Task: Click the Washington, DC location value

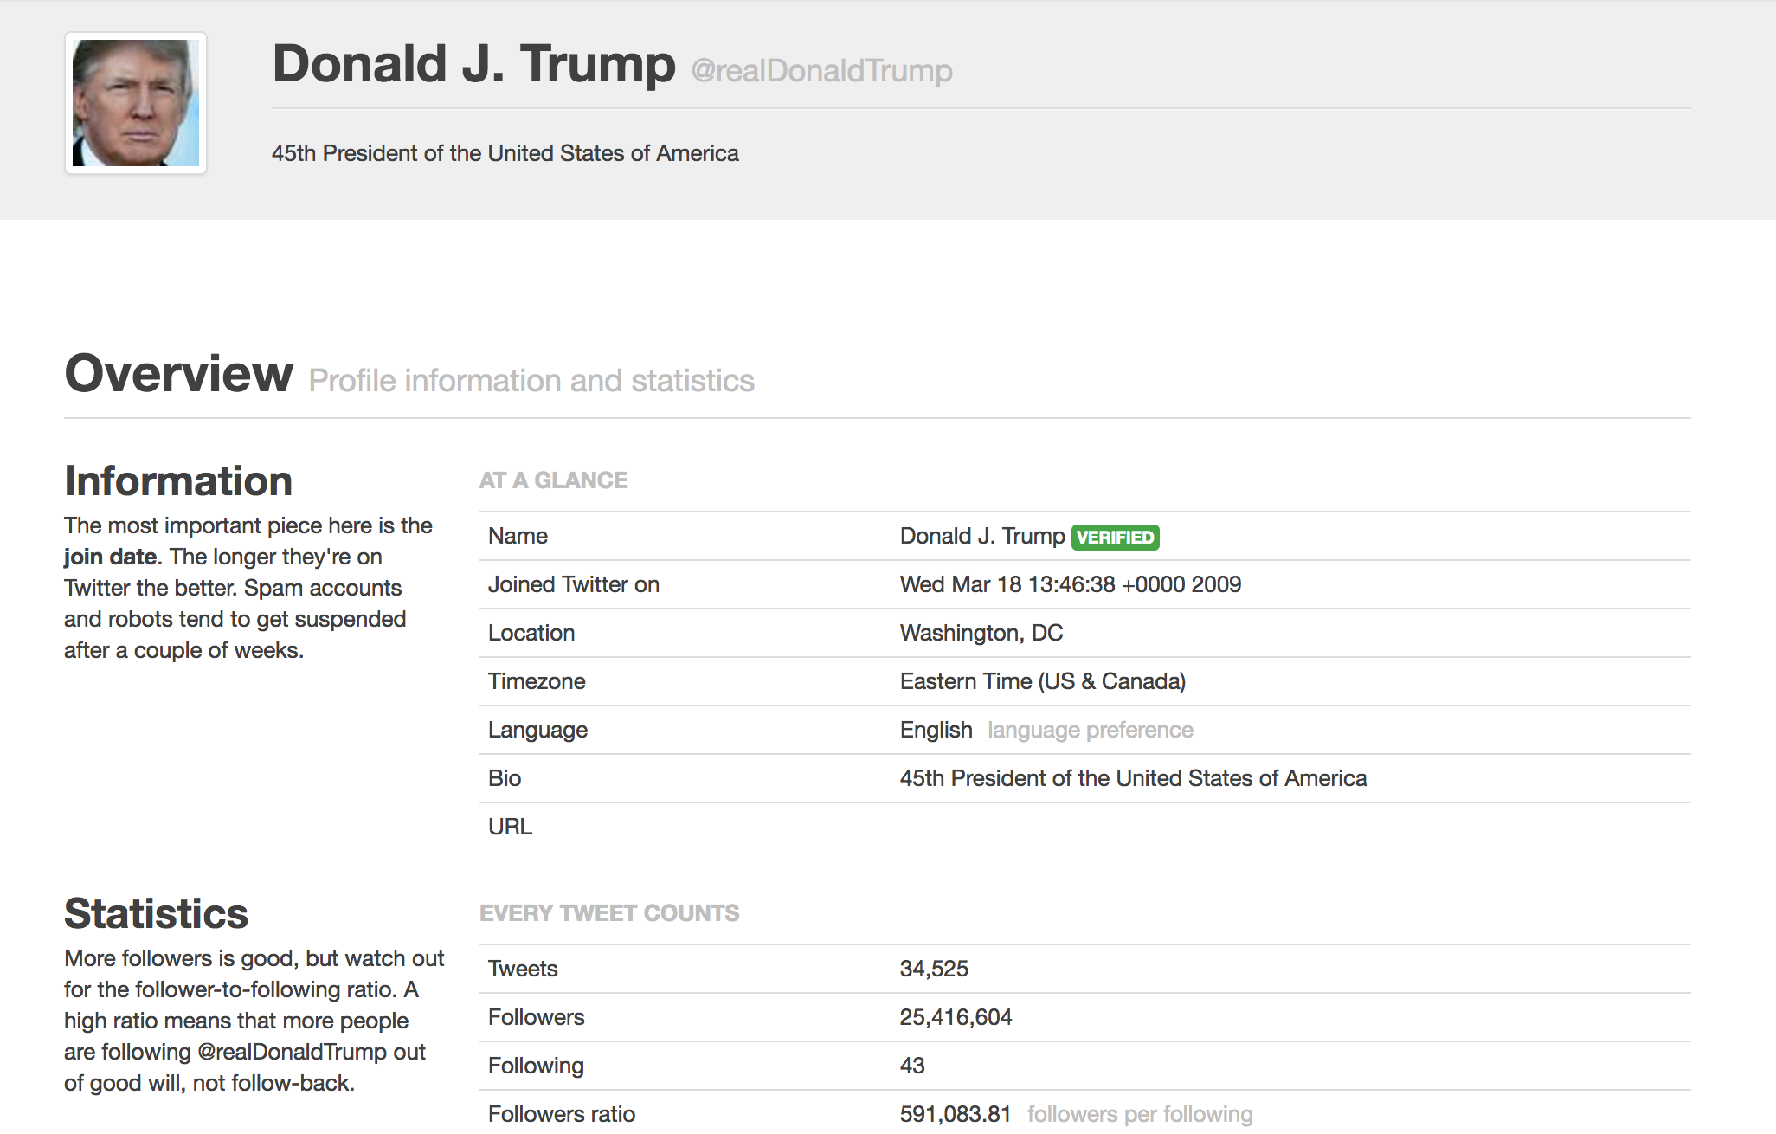Action: pos(981,633)
